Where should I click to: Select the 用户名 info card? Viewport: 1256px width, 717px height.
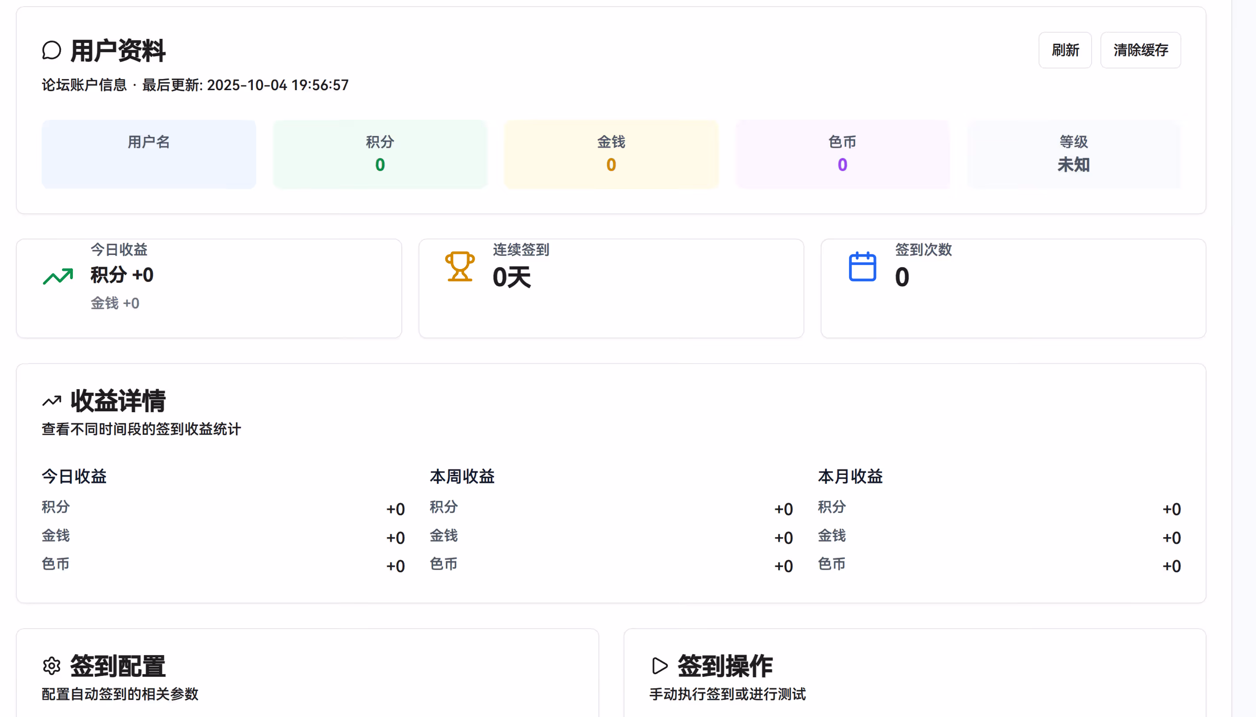pyautogui.click(x=149, y=154)
